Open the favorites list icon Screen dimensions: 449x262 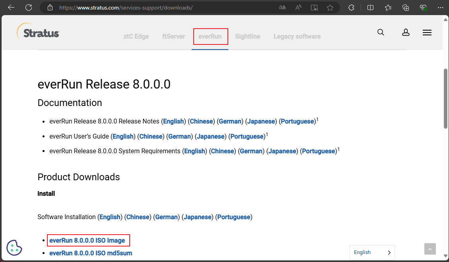point(388,8)
